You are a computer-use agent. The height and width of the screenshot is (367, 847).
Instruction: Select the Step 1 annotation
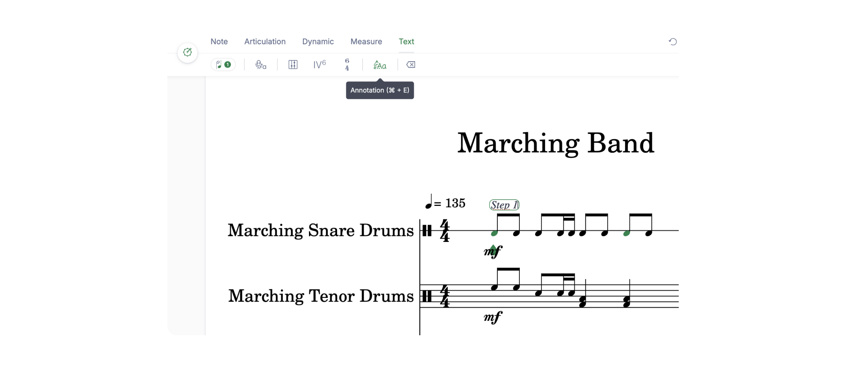pyautogui.click(x=504, y=205)
